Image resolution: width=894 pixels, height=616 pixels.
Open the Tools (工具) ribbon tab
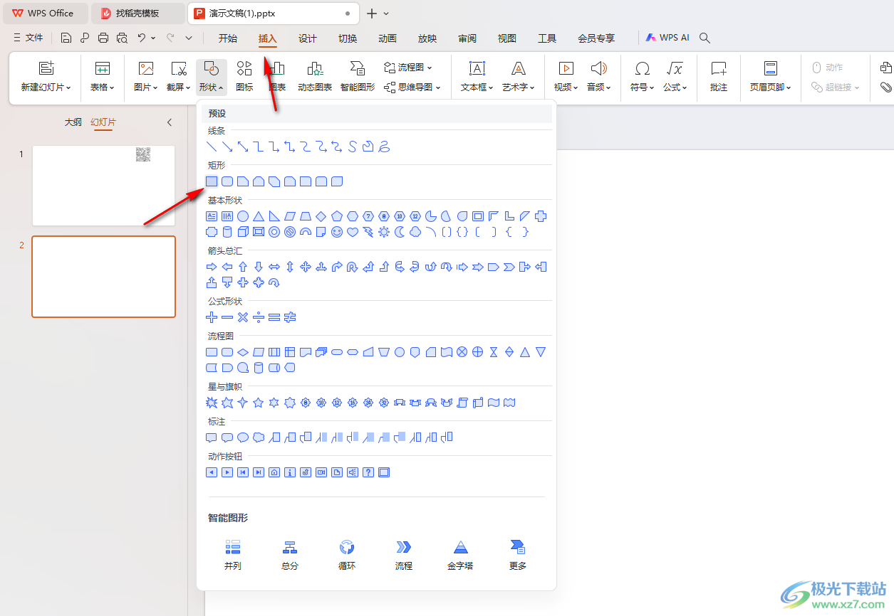click(547, 38)
